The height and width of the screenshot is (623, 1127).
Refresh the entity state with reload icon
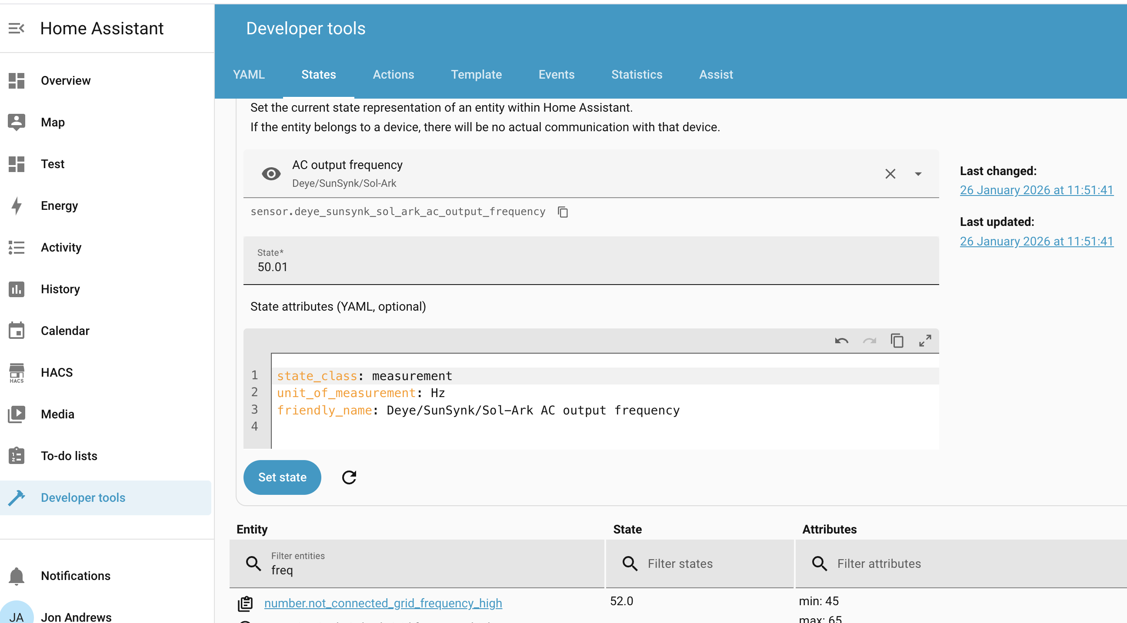pyautogui.click(x=349, y=477)
